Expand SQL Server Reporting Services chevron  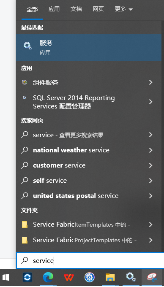click(150, 102)
